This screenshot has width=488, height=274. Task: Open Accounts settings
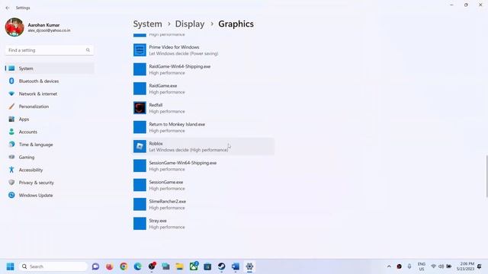tap(50, 132)
